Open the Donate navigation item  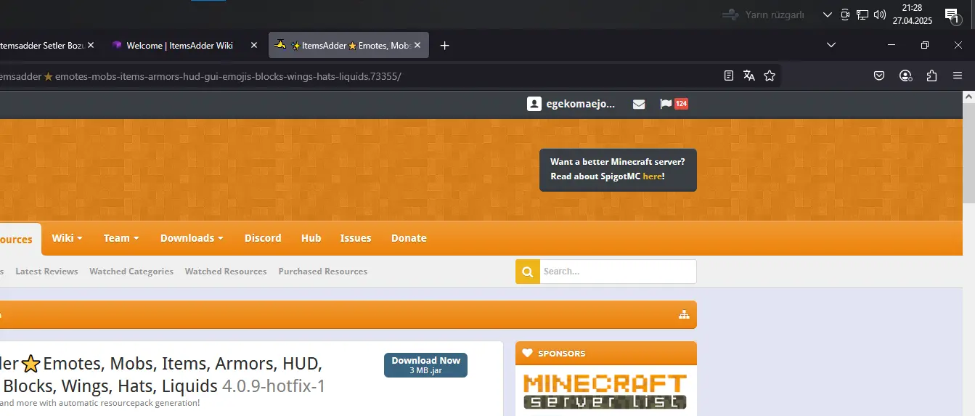pyautogui.click(x=409, y=238)
